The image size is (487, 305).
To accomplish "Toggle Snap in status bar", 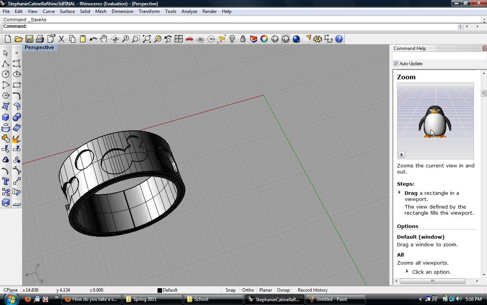I will coord(230,290).
